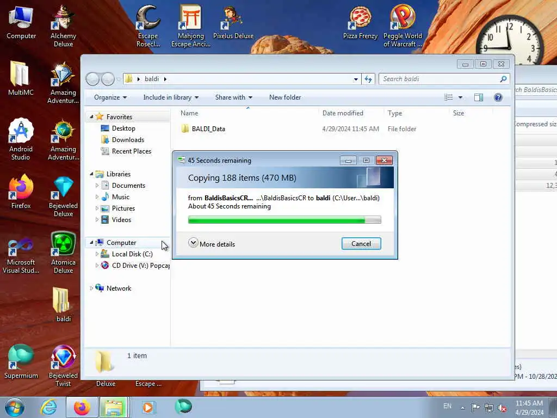
Task: Show hidden tray icons arrow
Action: (x=462, y=408)
